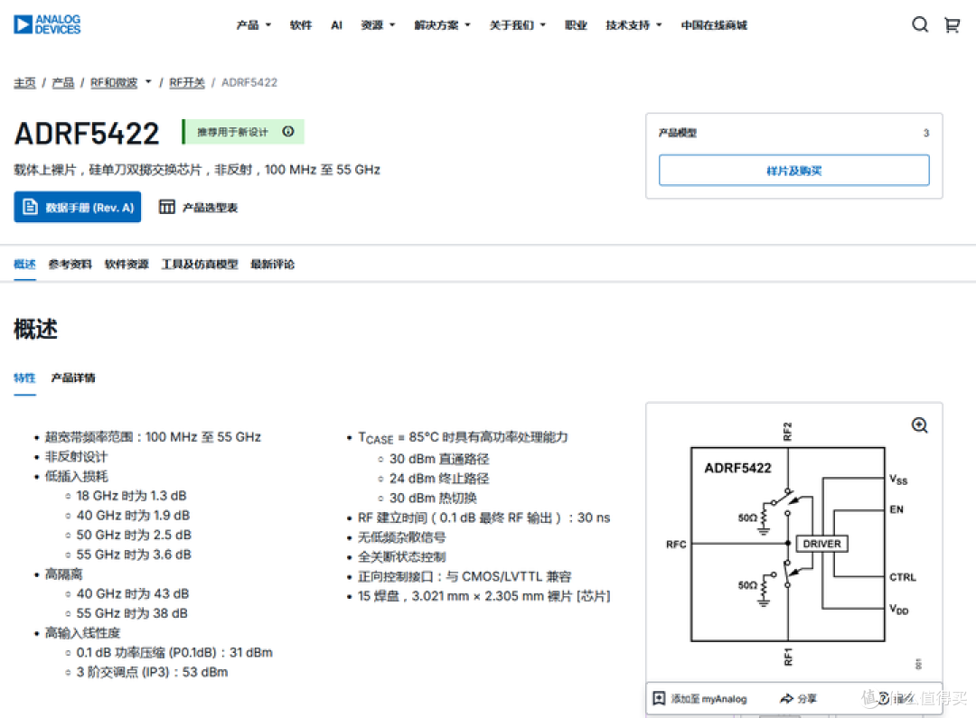The width and height of the screenshot is (976, 718).
Task: Click the 分享 share arrow icon
Action: (787, 699)
